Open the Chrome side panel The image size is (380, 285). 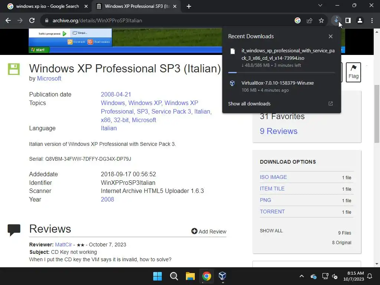point(348,21)
